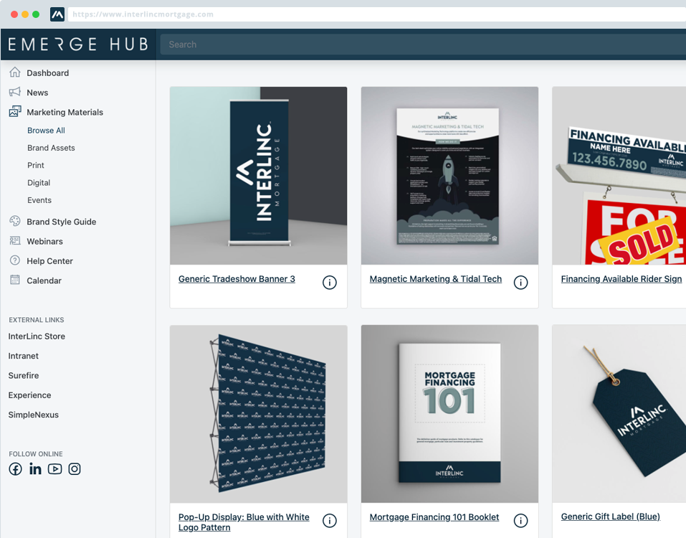
Task: Open Financing Available Rider Sign link
Action: [x=621, y=279]
